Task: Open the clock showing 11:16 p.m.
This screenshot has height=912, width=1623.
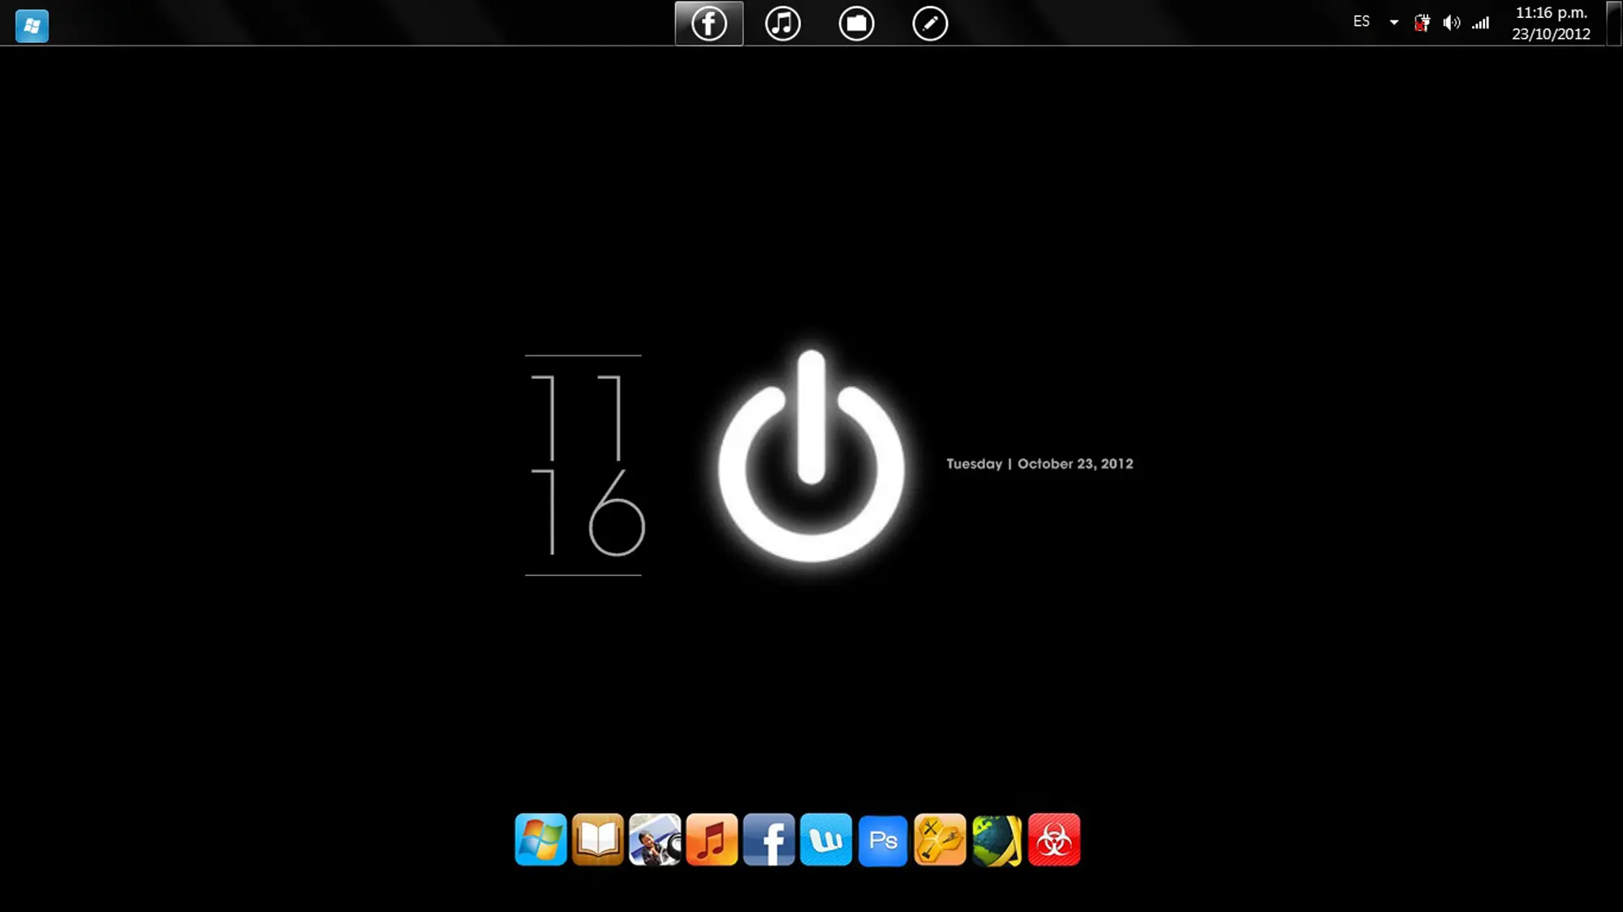Action: click(x=1551, y=24)
